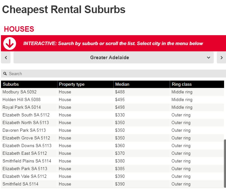The image size is (226, 189).
Task: Click the dropdown arrow beside Greater Adelaide
Action: pos(208,58)
